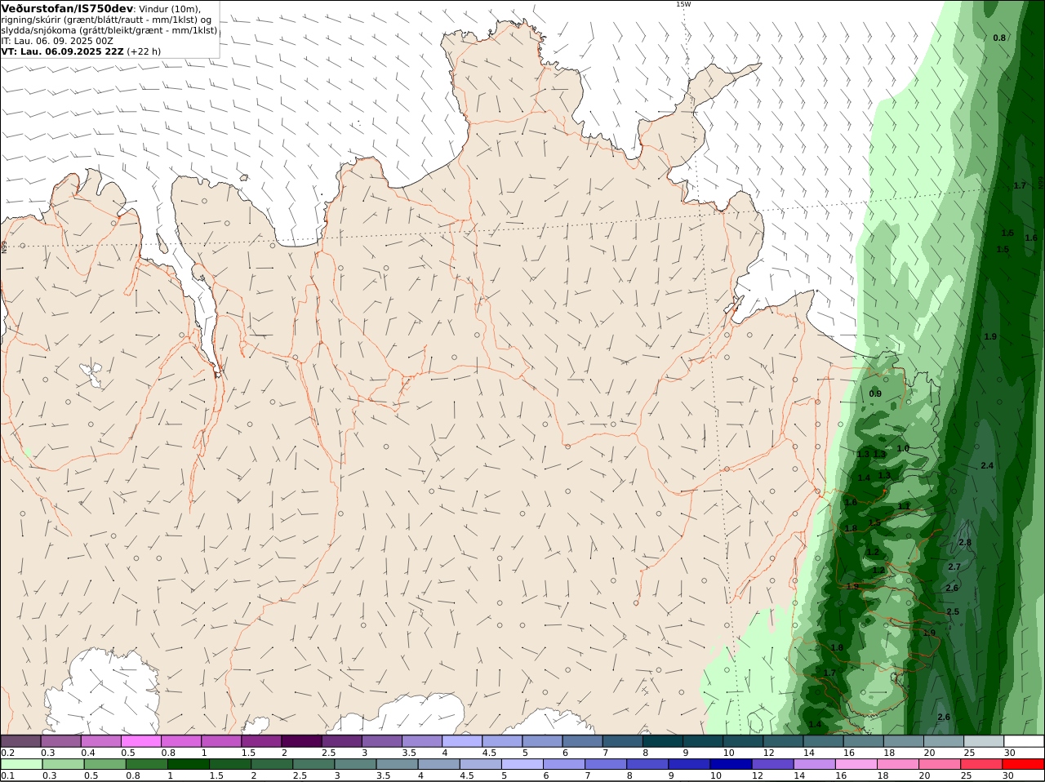Click the 1.0 precipitation value on map
The width and height of the screenshot is (1045, 782).
pyautogui.click(x=903, y=448)
